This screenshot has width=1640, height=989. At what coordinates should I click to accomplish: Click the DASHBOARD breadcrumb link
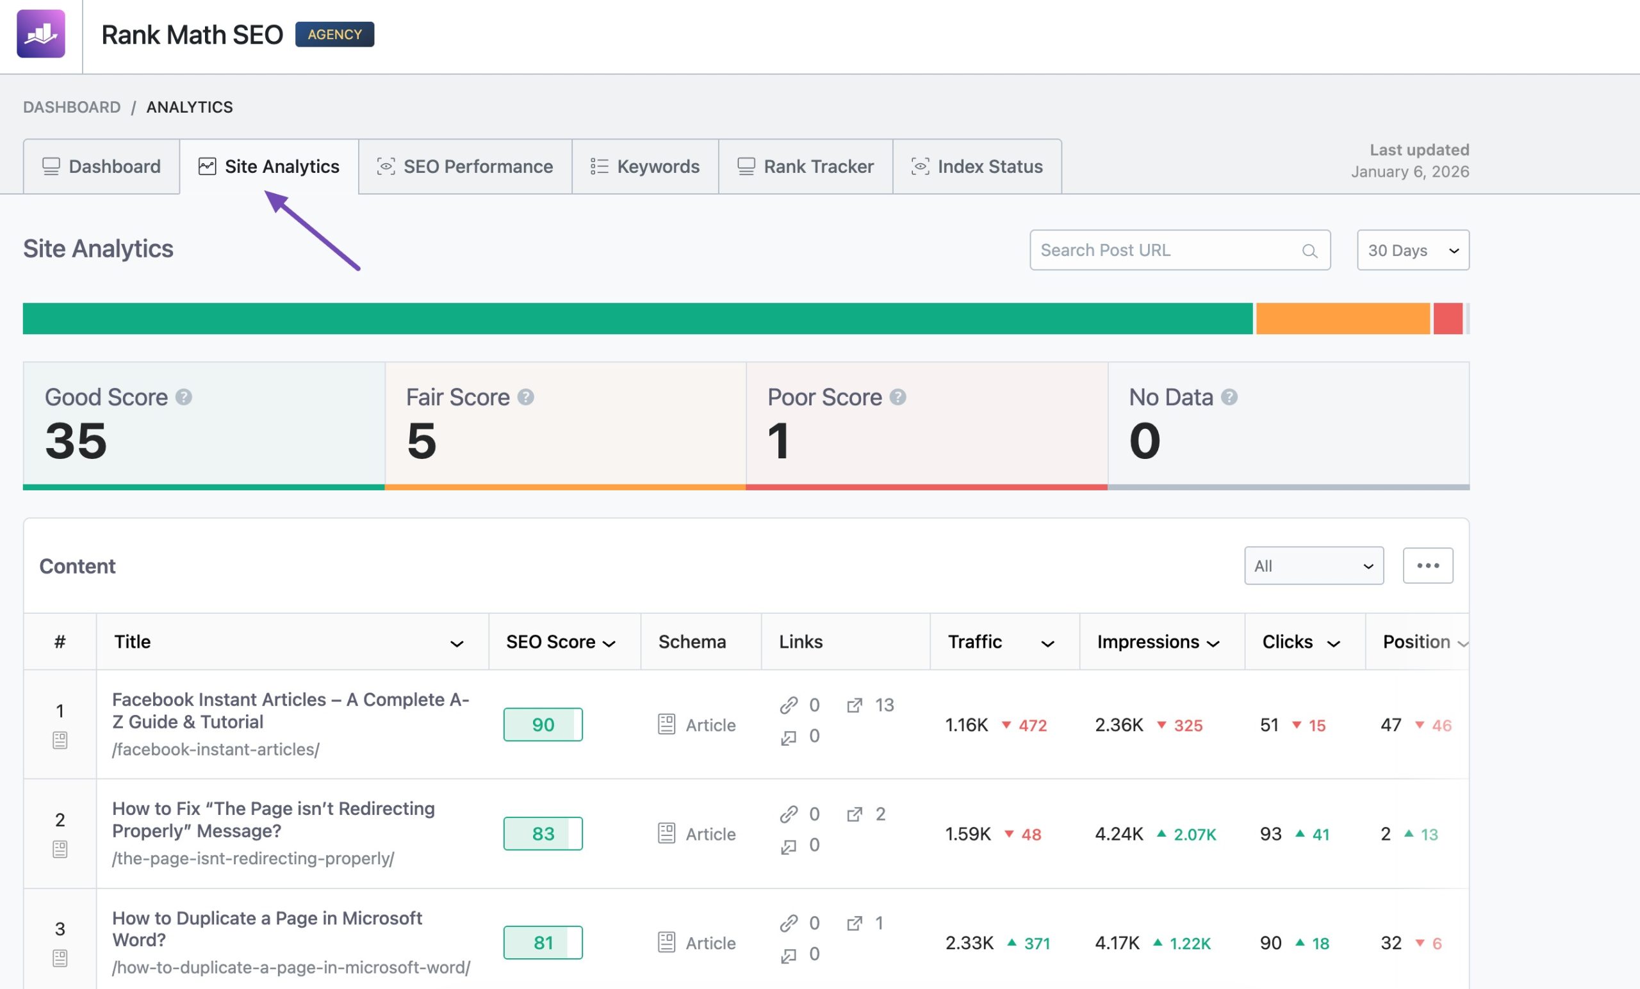(72, 106)
